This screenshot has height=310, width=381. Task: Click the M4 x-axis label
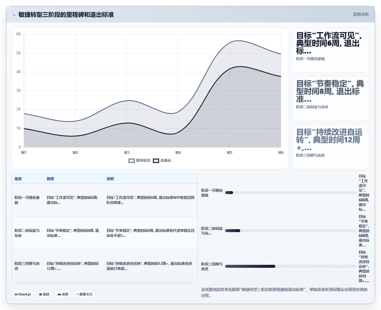click(178, 152)
